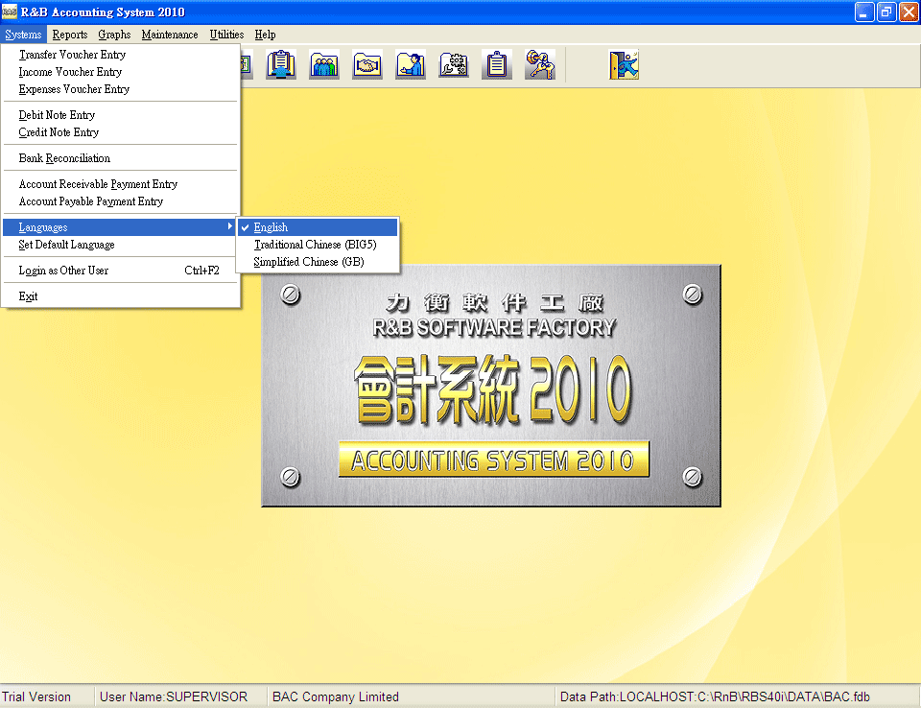Choose Income Voucher Entry

click(121, 72)
